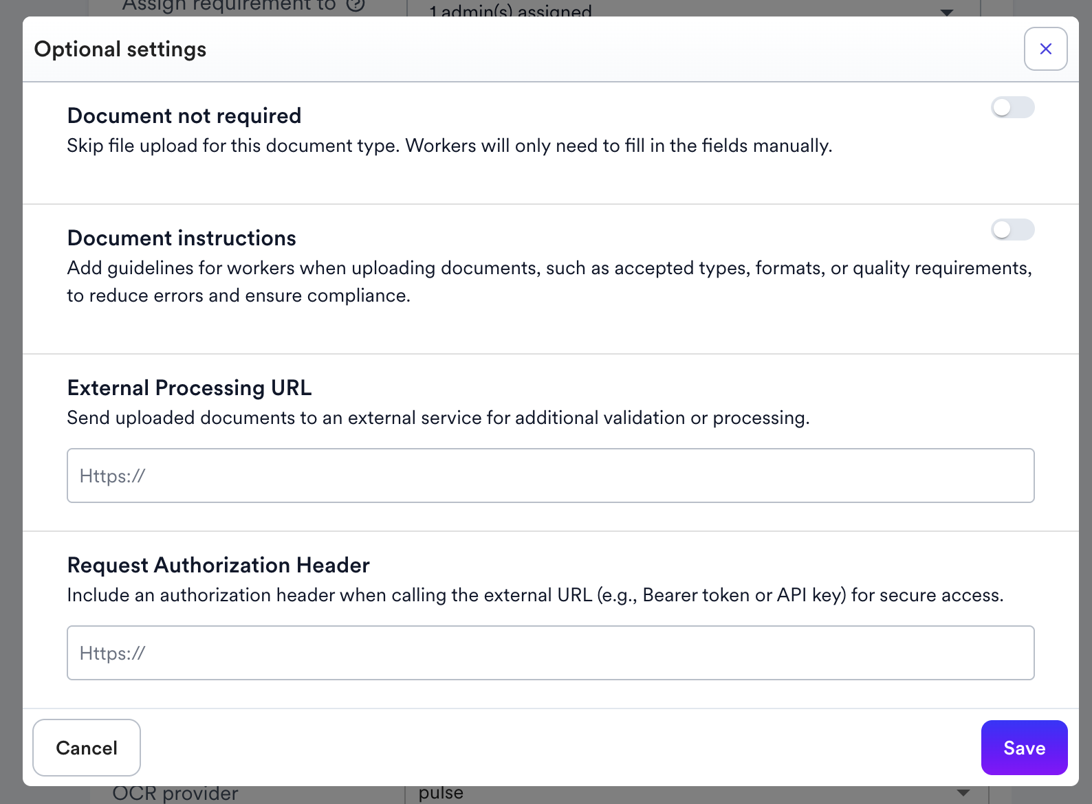Image resolution: width=1092 pixels, height=804 pixels.
Task: Click 'Include an authorization header' description
Action: (535, 595)
